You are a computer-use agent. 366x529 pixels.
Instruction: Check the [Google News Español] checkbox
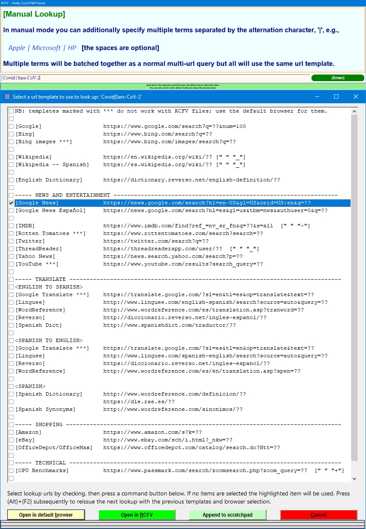tap(11, 210)
